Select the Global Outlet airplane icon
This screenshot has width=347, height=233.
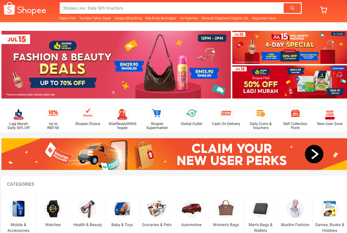(191, 113)
